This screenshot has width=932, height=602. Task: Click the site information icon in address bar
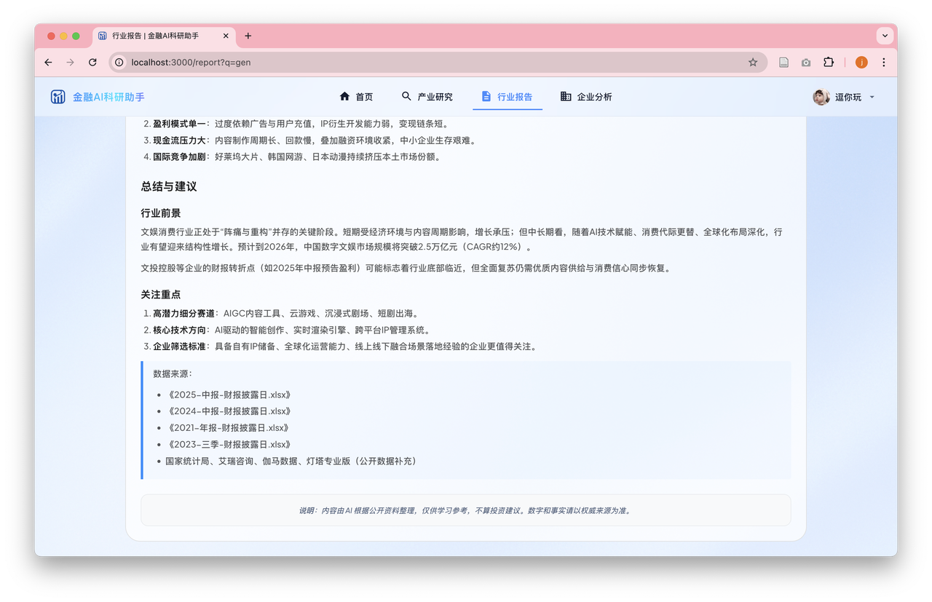click(119, 63)
